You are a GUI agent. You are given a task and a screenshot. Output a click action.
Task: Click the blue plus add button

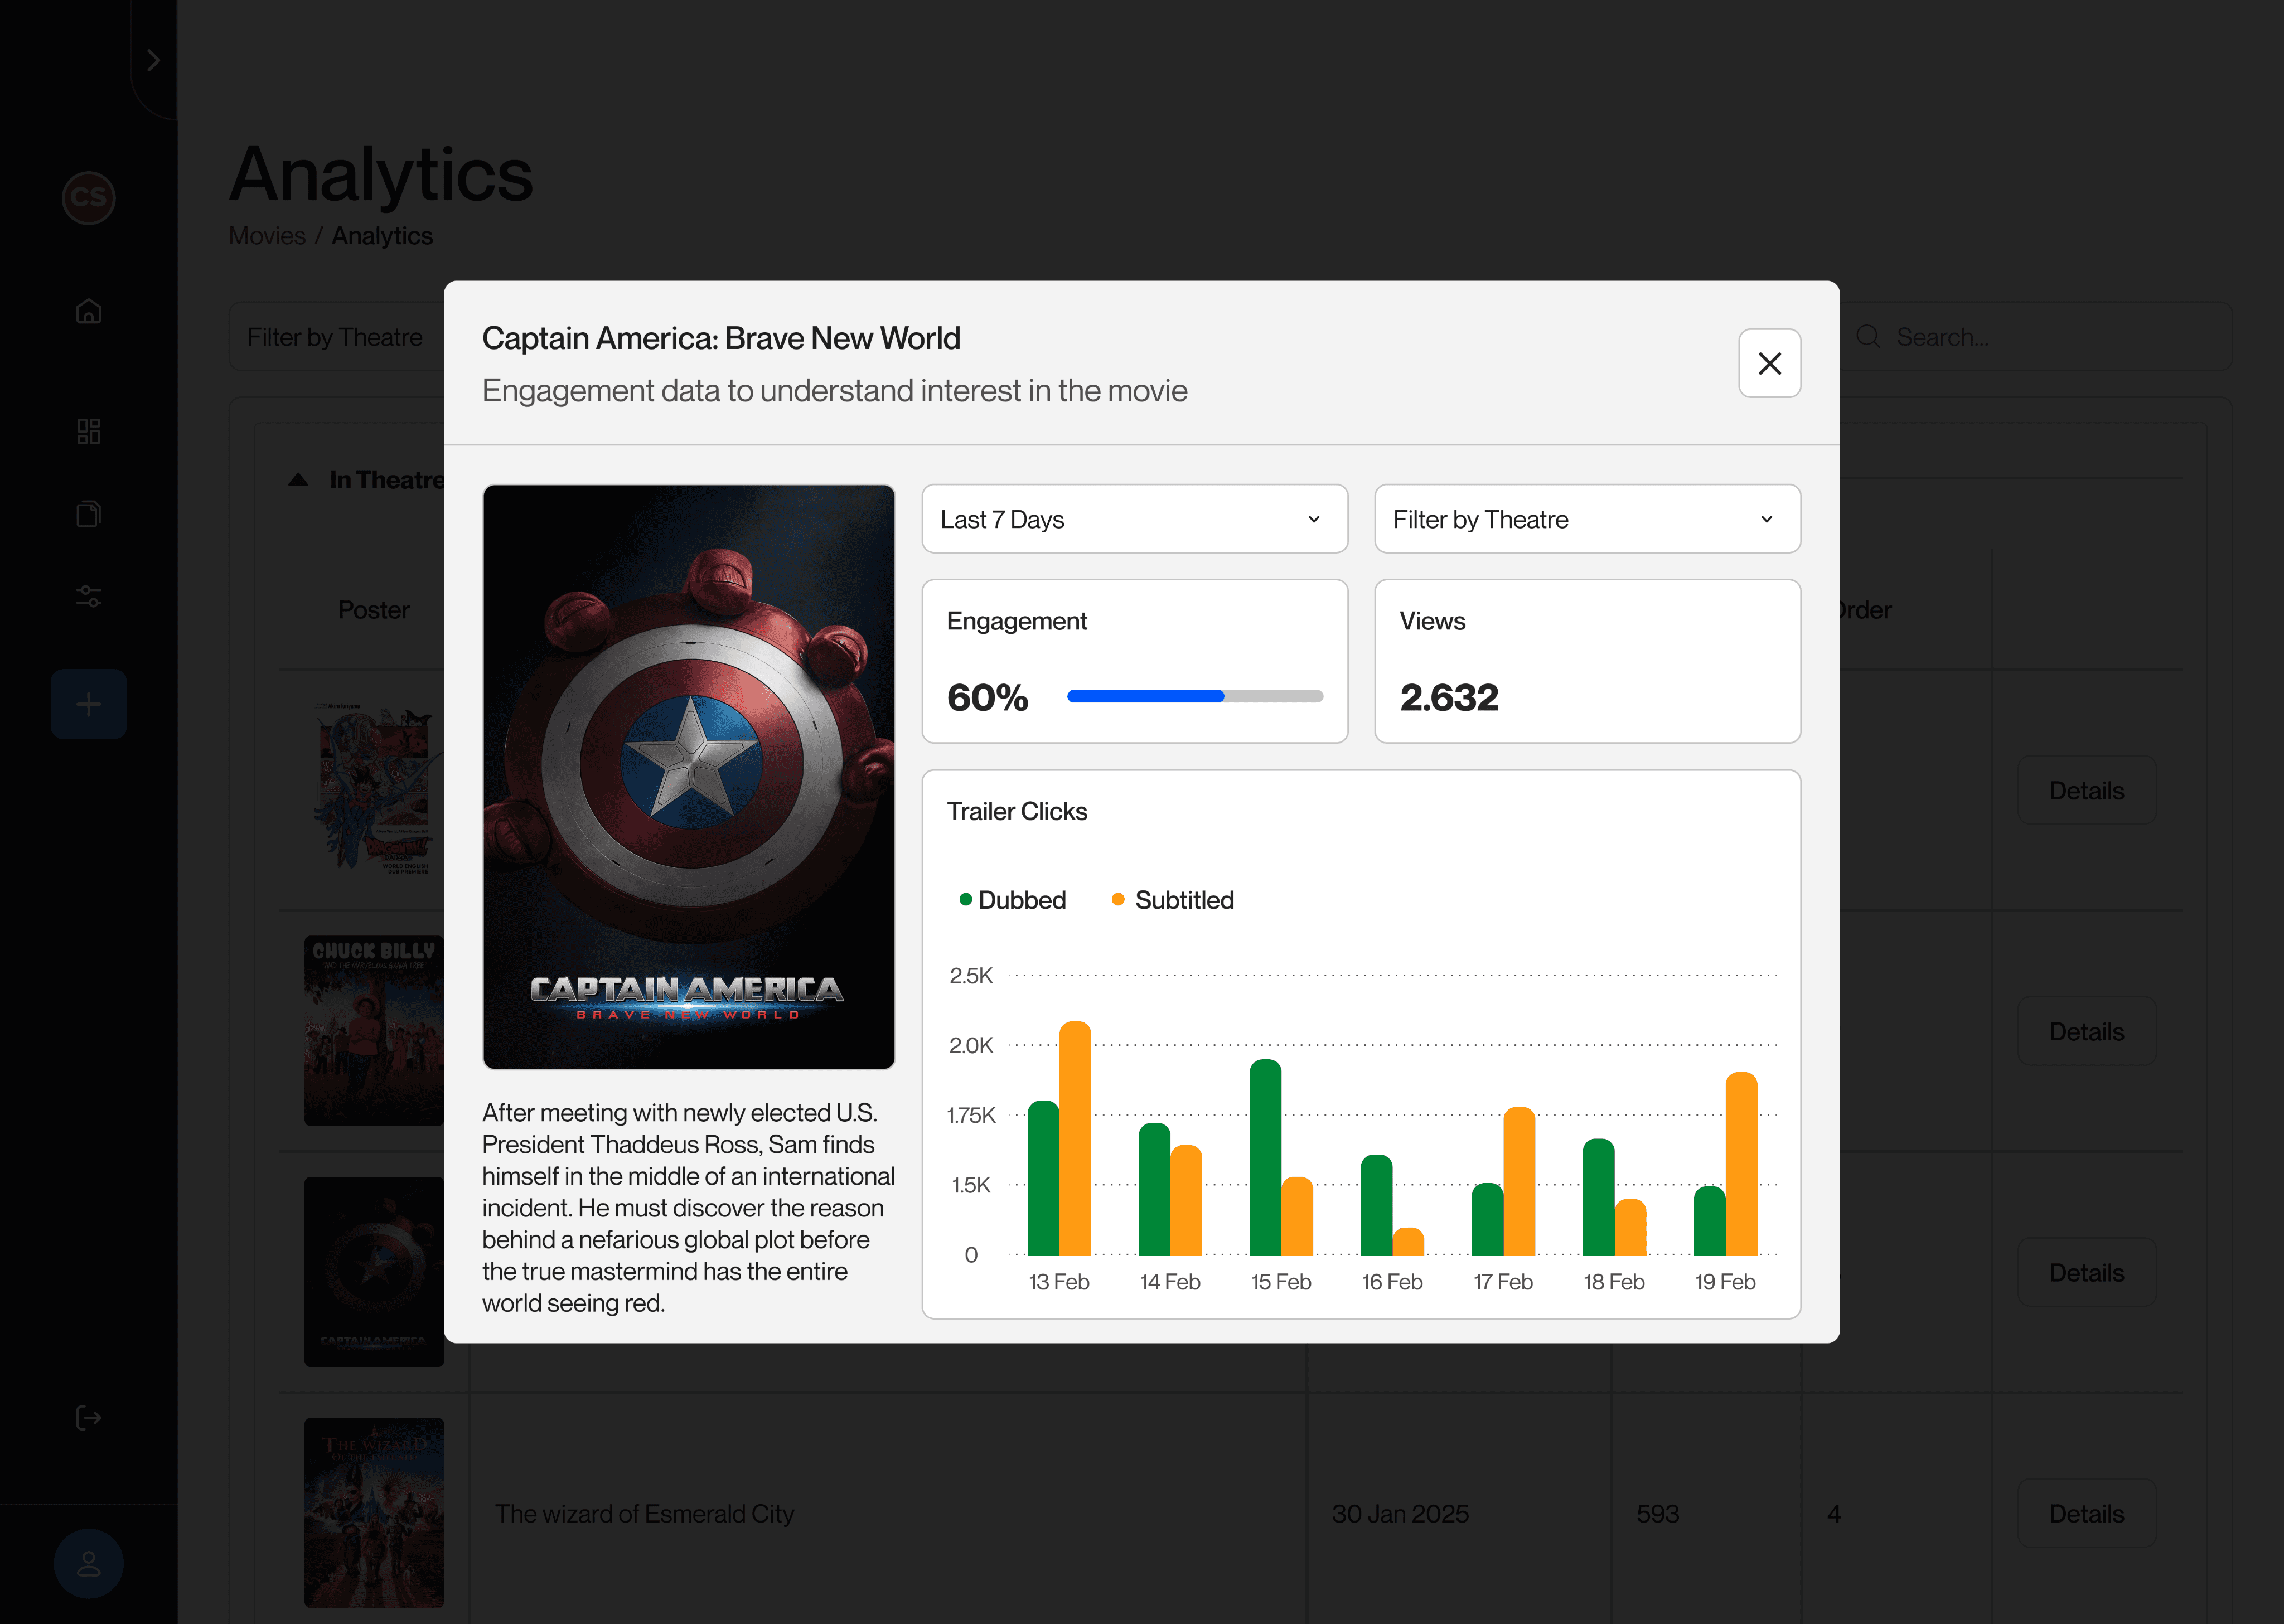[x=89, y=704]
